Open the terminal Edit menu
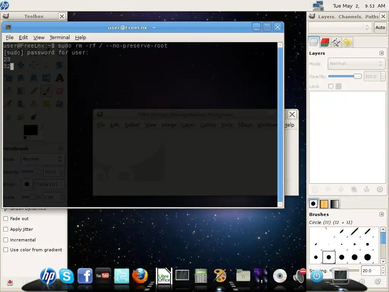Image resolution: width=389 pixels, height=292 pixels. click(x=23, y=38)
